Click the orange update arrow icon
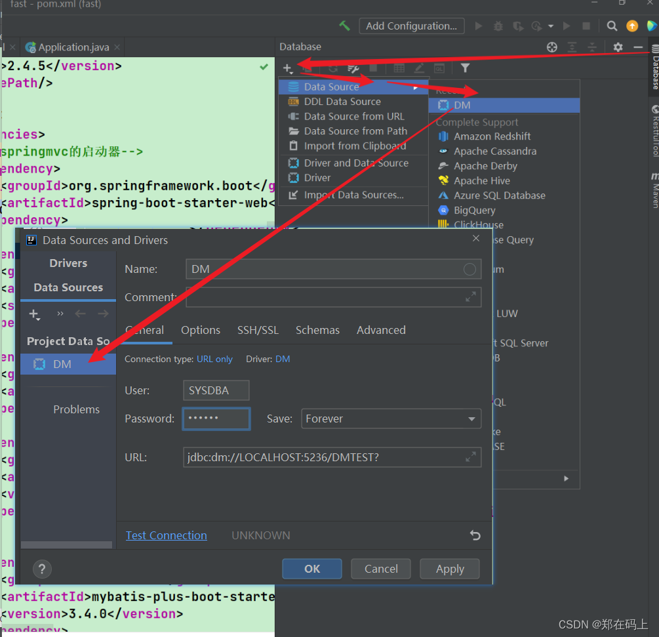Screen dimensions: 659x637 coord(632,26)
